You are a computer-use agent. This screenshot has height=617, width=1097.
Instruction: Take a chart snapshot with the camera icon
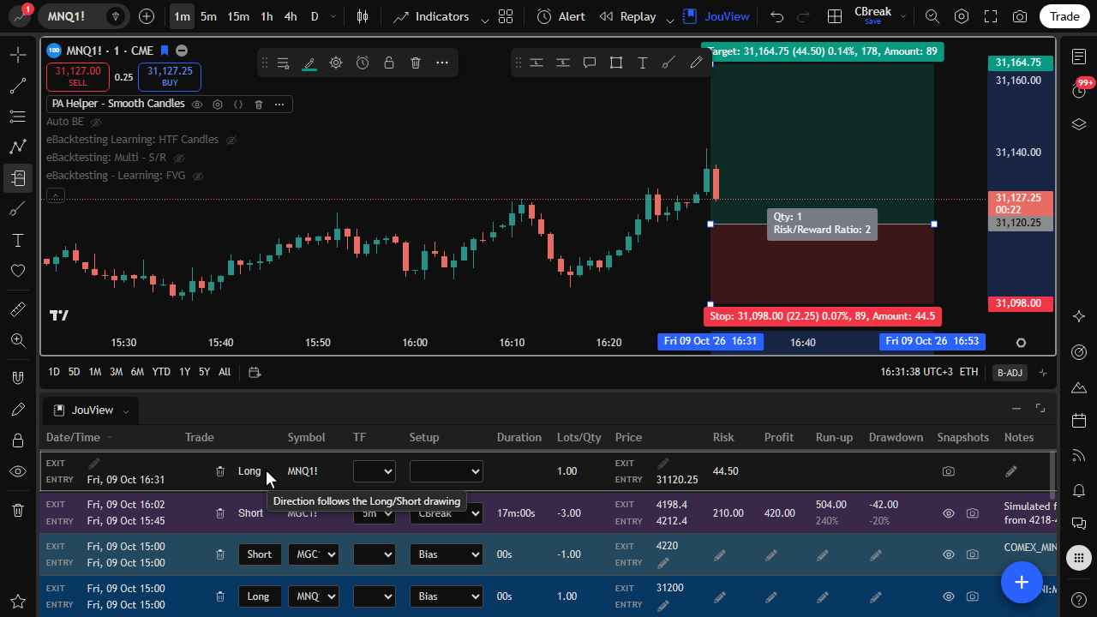[x=1020, y=16]
